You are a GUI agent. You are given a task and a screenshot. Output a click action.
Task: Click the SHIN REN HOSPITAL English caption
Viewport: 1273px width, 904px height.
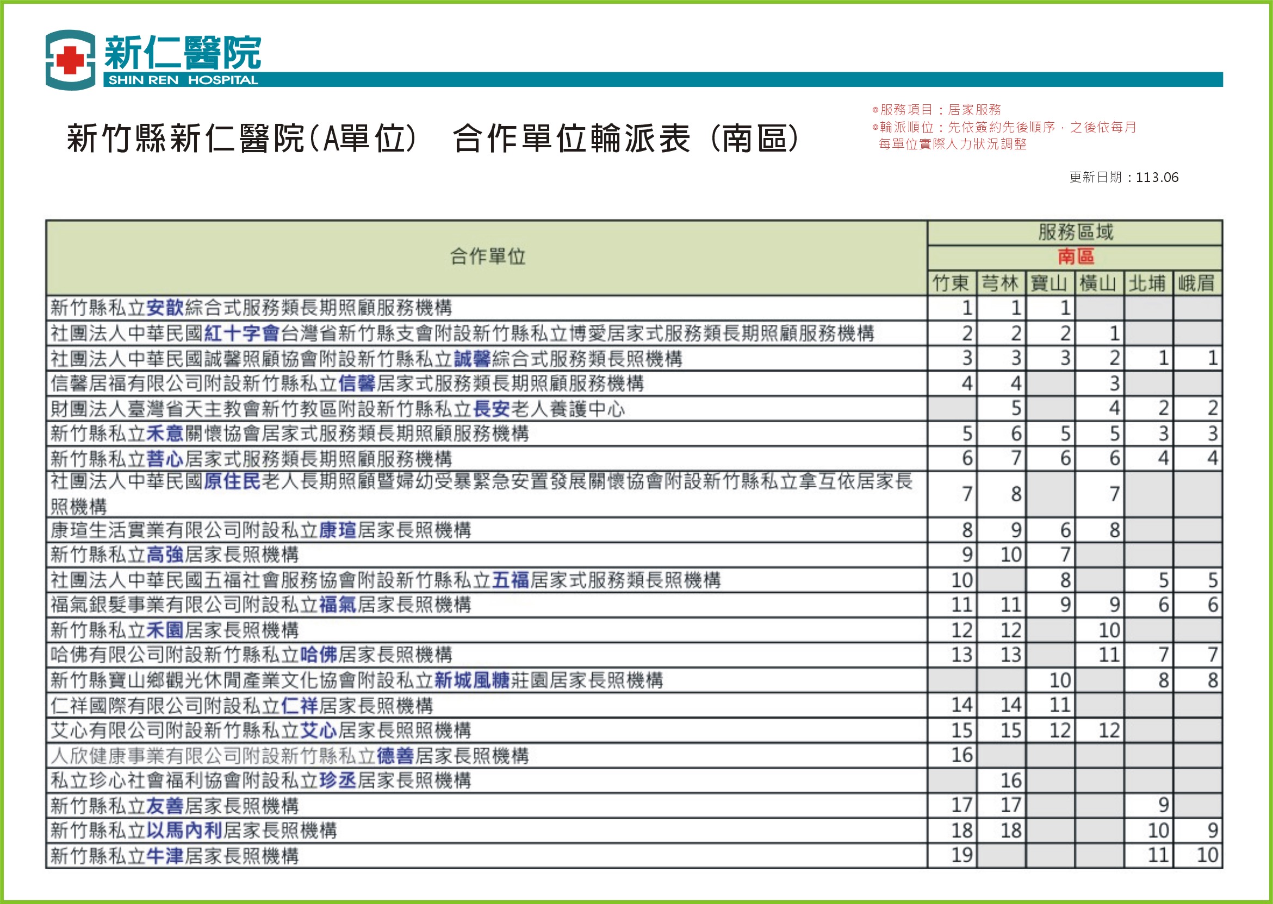183,80
